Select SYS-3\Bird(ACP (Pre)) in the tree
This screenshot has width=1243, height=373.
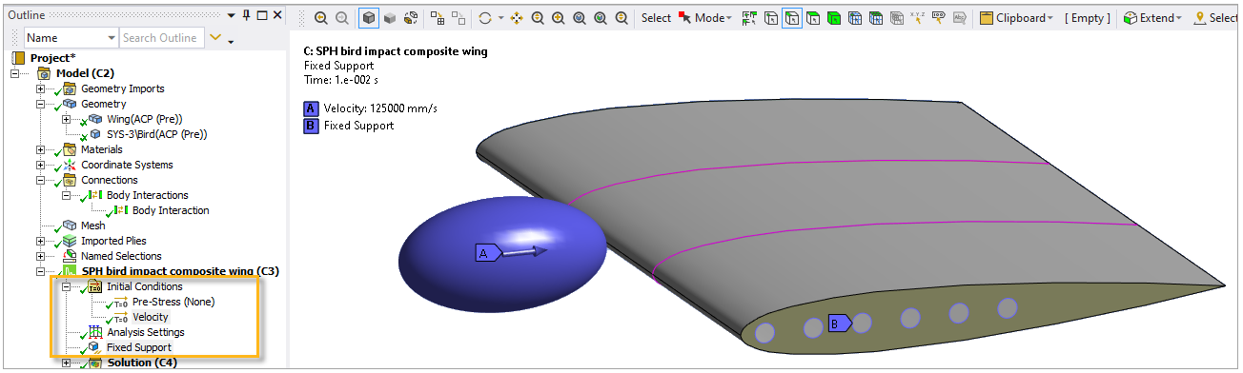click(156, 134)
